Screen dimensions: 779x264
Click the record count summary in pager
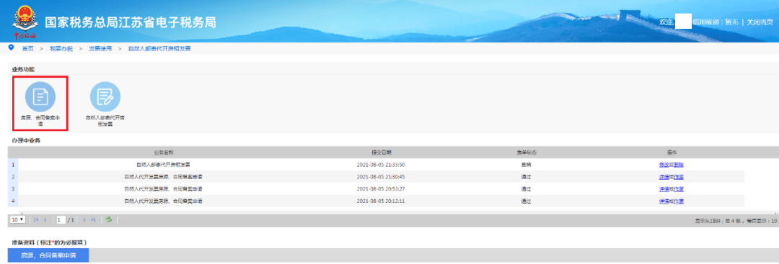[736, 220]
